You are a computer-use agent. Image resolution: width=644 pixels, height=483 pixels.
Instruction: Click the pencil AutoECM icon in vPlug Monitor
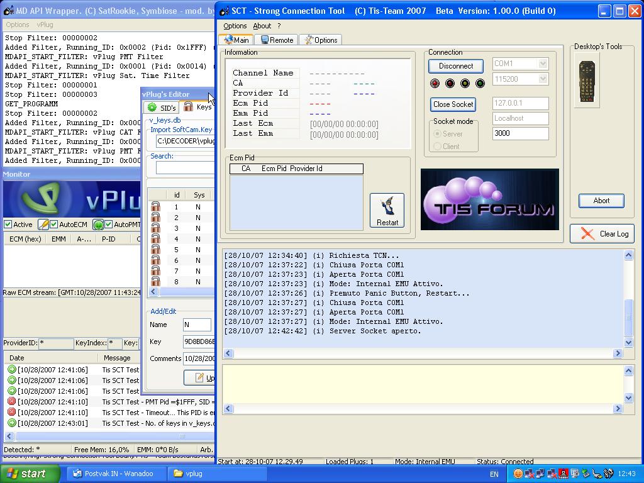pyautogui.click(x=43, y=225)
